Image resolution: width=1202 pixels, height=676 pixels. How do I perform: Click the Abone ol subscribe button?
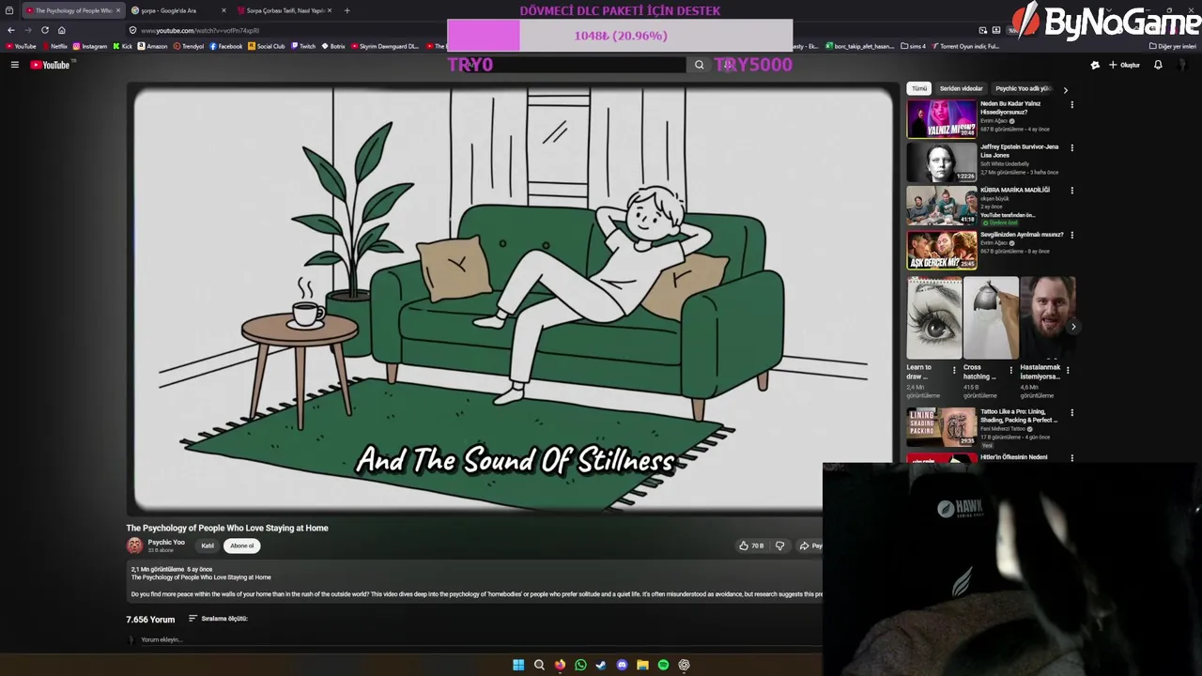coord(241,545)
